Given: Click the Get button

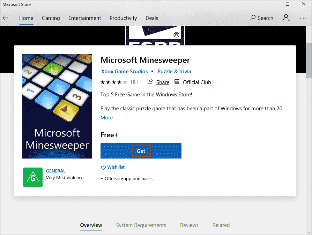Looking at the screenshot, I should coord(141,151).
